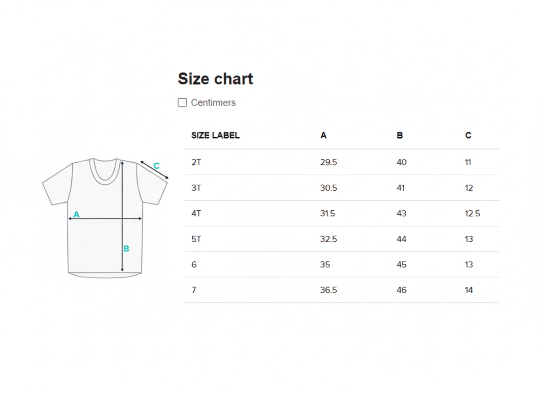541x395 pixels.
Task: Enable the Centimeters checkbox
Action: tap(182, 102)
